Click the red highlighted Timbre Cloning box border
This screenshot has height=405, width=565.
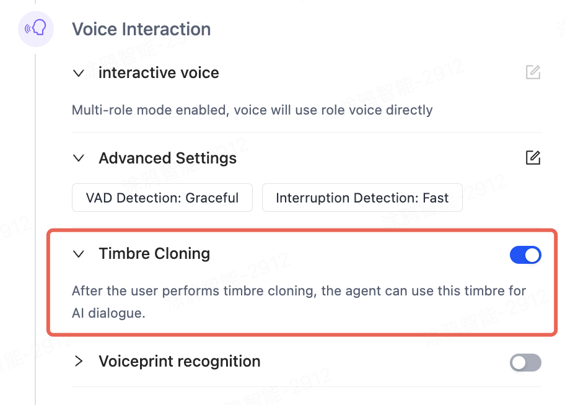pyautogui.click(x=302, y=230)
